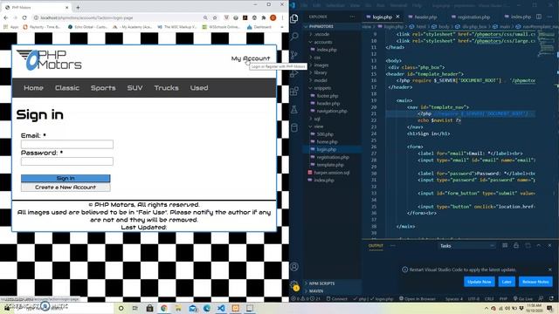Image resolution: width=559 pixels, height=314 pixels.
Task: Toggle the Output scroll lock
Action: pyautogui.click(x=516, y=246)
